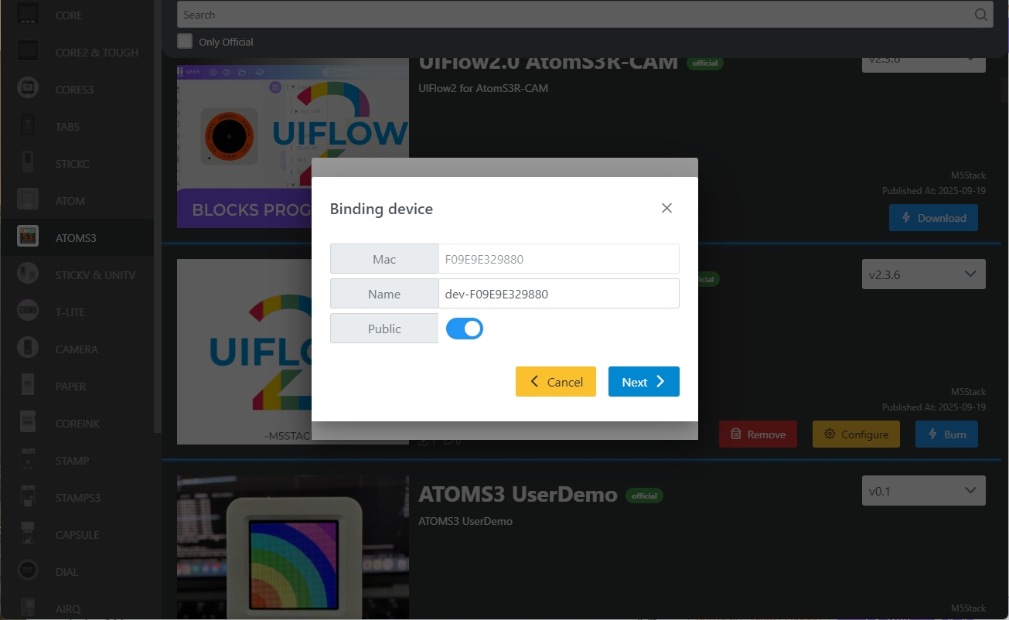Select the DIAL device icon
This screenshot has width=1009, height=620.
click(28, 571)
